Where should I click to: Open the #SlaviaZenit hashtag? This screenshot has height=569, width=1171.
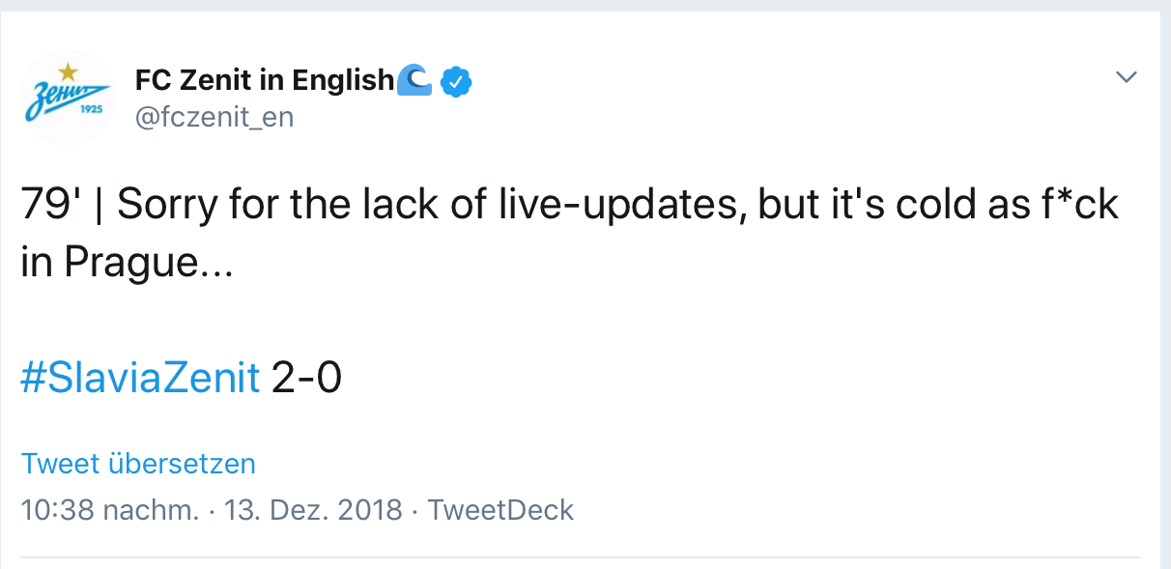(141, 379)
